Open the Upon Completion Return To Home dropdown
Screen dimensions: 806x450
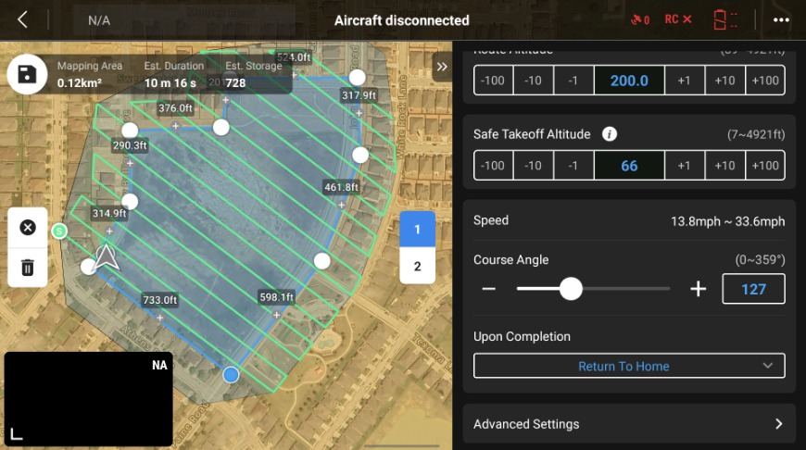point(629,366)
